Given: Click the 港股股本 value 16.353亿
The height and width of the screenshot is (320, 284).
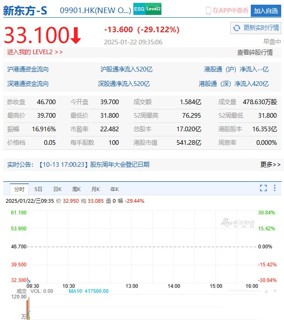Looking at the screenshot, I should click(264, 129).
